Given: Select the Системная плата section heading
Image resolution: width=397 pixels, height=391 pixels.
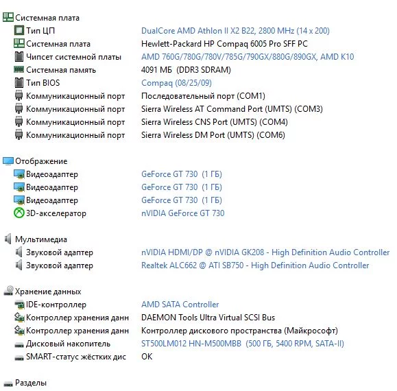Looking at the screenshot, I should coord(47,18).
